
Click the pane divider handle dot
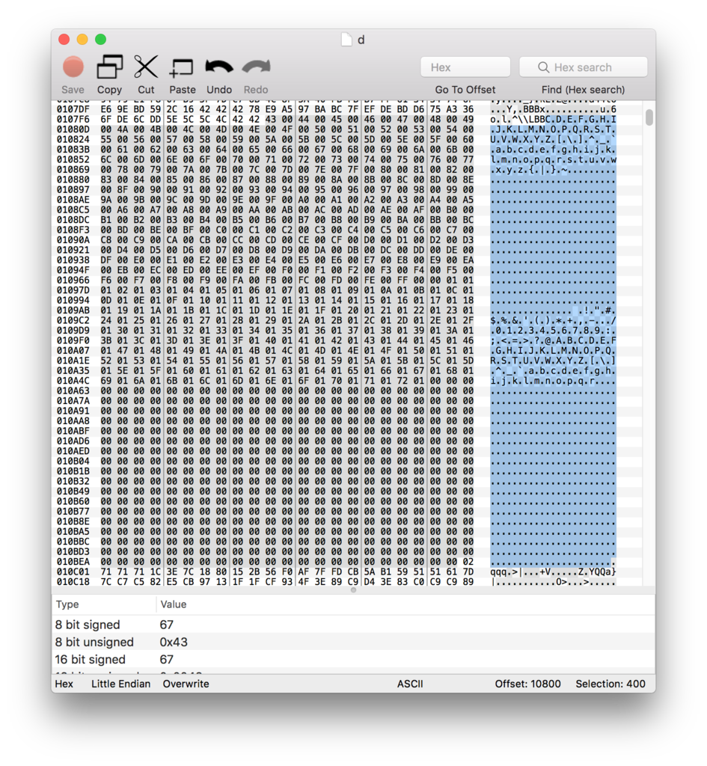click(x=353, y=590)
